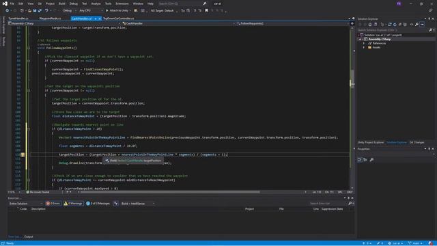Close the CarAIHandler.cs tab
Screen dimensions: 437x246
(100, 18)
